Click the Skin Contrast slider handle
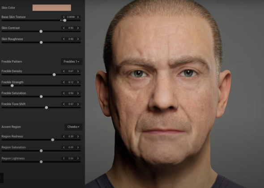This screenshot has width=264, height=188. point(41,31)
